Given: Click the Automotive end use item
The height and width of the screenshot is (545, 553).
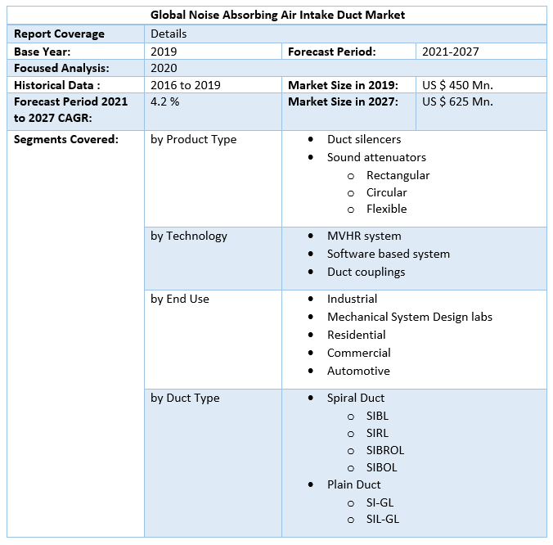Looking at the screenshot, I should coord(358,371).
